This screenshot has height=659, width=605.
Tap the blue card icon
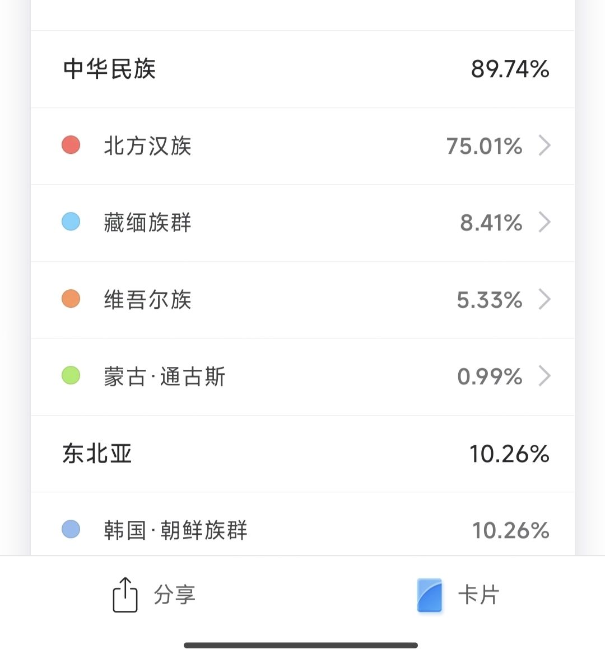pyautogui.click(x=429, y=595)
